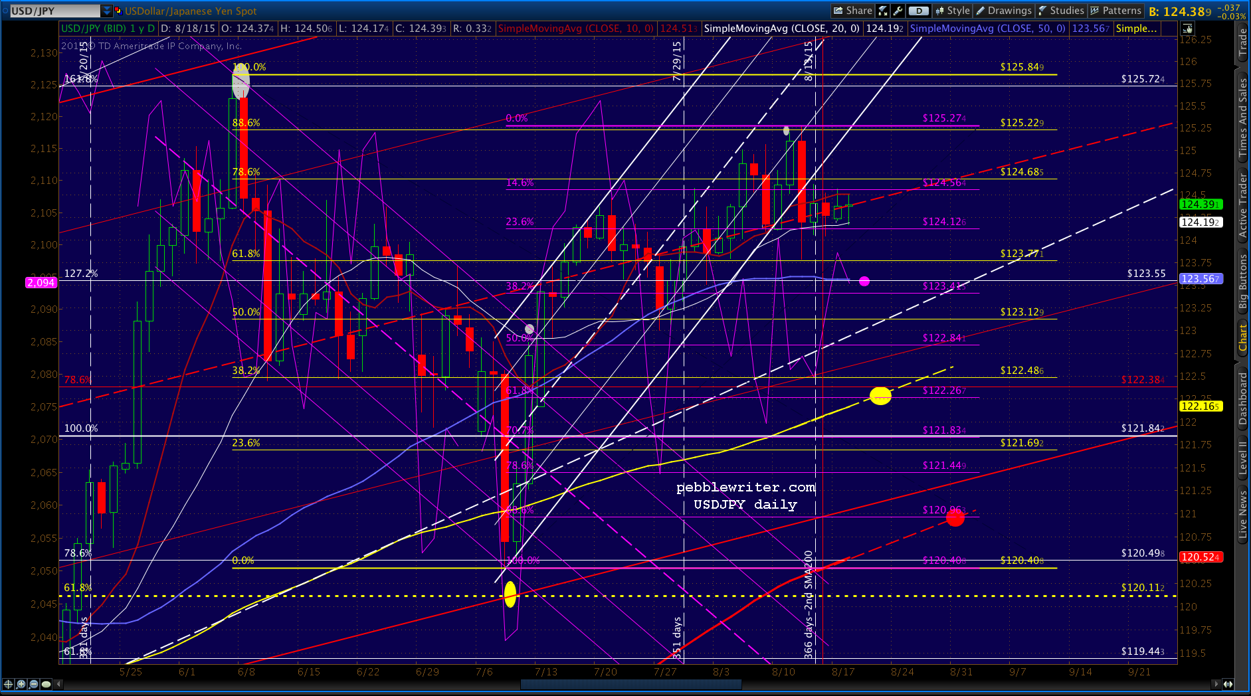Open the Patterns menu

[x=1115, y=11]
